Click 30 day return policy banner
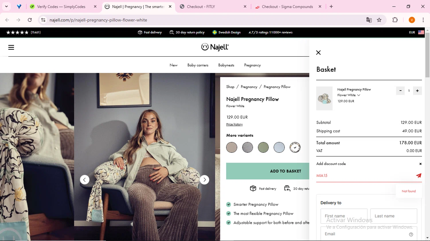 pos(187,32)
